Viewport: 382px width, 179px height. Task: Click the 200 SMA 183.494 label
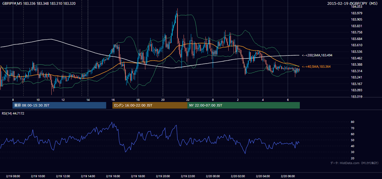coord(317,55)
